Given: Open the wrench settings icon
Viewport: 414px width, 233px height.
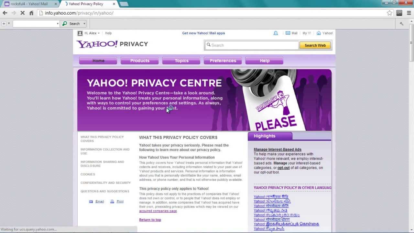Looking at the screenshot, I should pyautogui.click(x=401, y=24).
